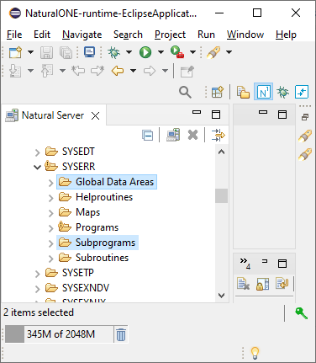Expand the SYSETP library node
Viewport: 316px width, 363px height.
click(x=37, y=274)
